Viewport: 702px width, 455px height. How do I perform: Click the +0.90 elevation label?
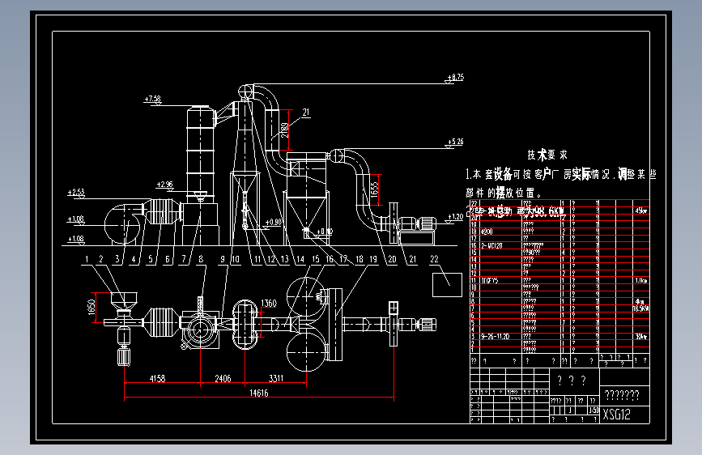coord(274,222)
